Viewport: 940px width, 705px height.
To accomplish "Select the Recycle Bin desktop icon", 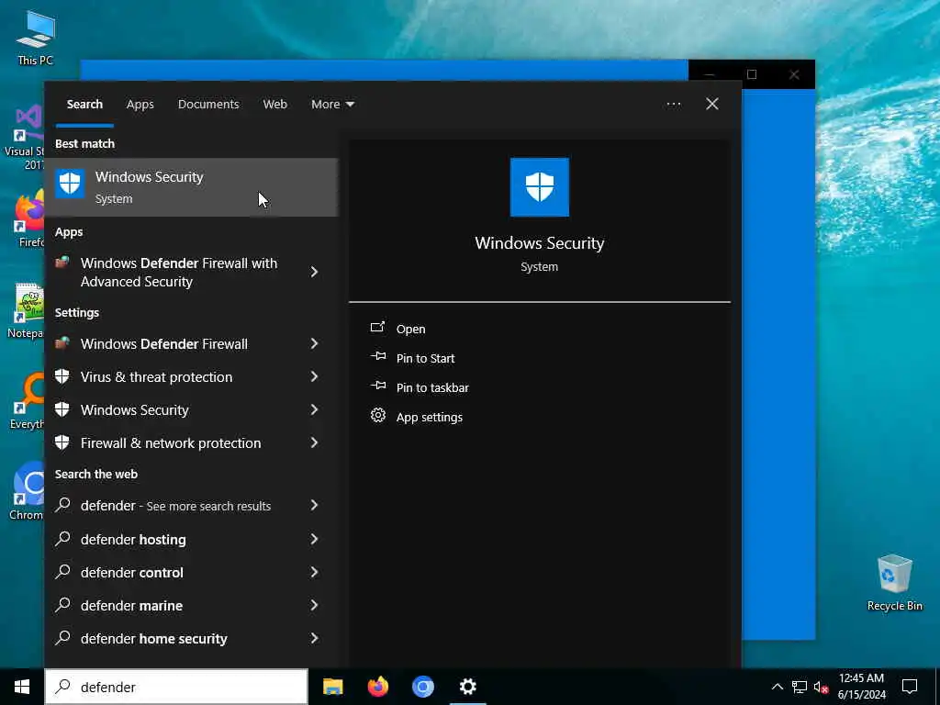I will (894, 582).
